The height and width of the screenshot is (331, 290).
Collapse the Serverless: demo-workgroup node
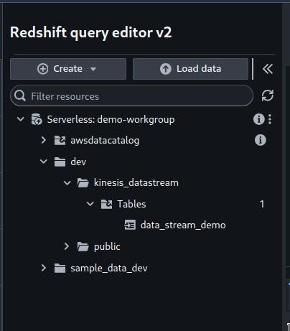click(x=21, y=119)
